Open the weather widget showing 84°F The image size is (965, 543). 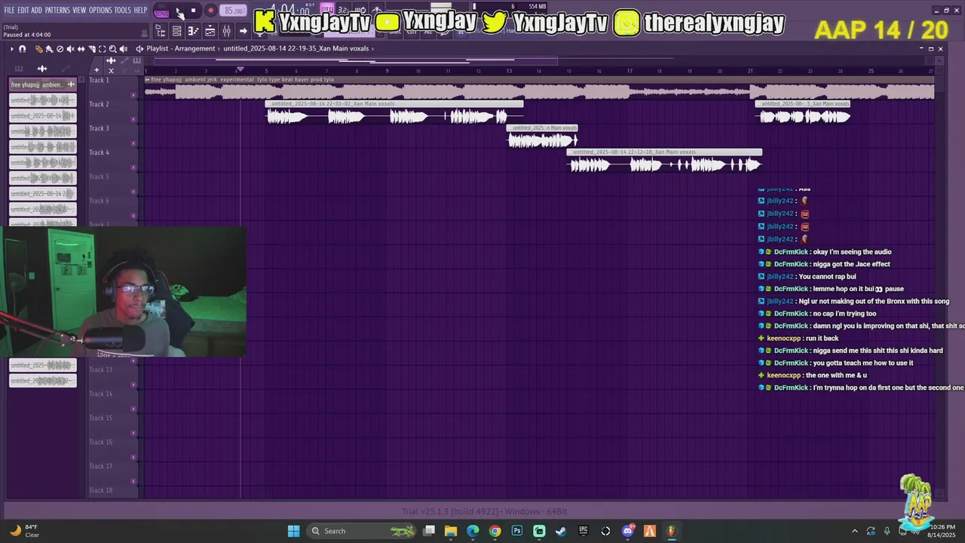click(23, 531)
